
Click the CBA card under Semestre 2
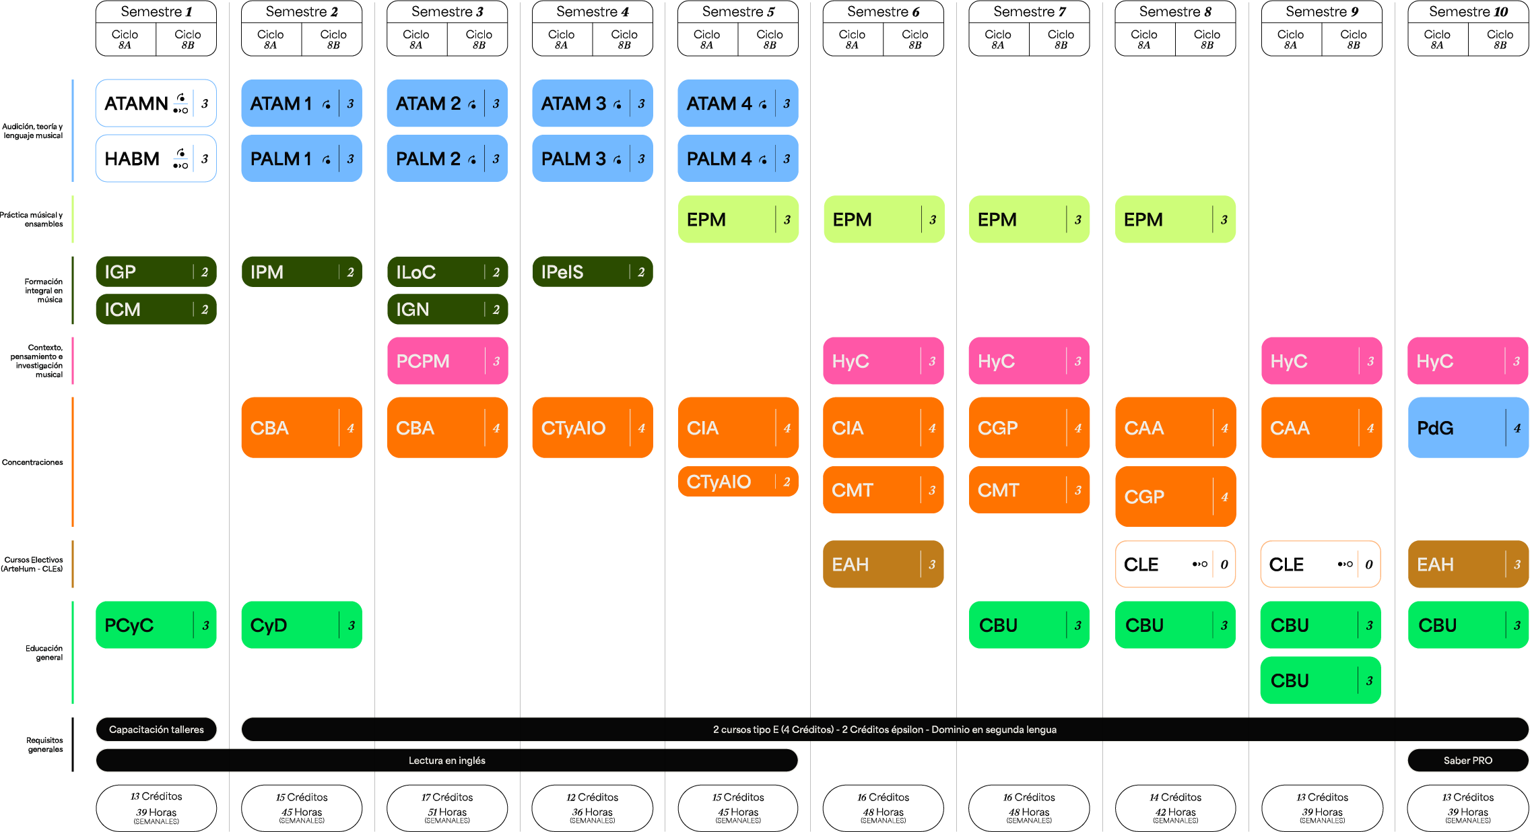(x=302, y=427)
